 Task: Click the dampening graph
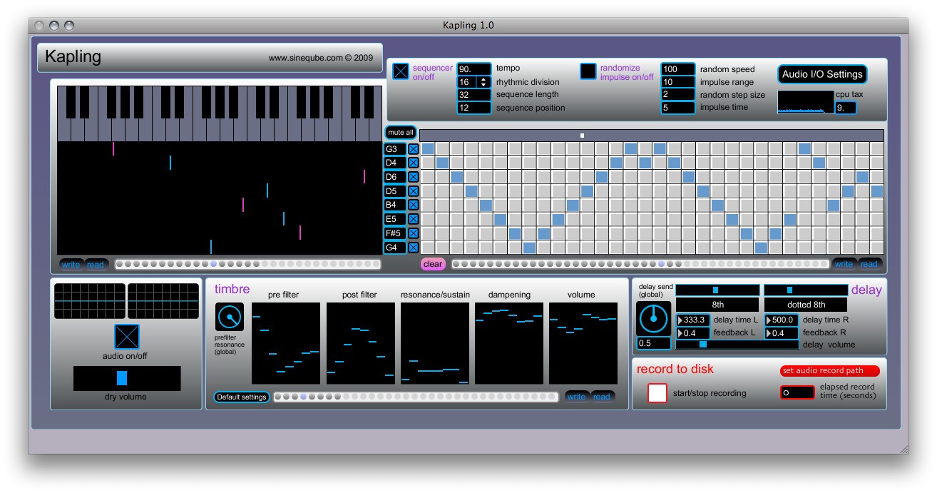[x=508, y=344]
